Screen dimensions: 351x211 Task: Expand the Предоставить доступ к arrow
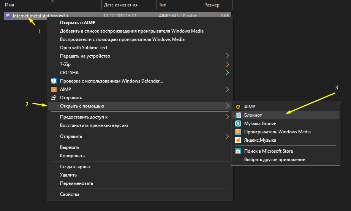coord(227,117)
